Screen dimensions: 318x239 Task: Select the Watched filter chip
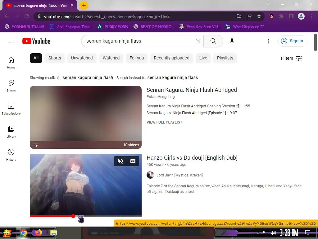point(111,58)
